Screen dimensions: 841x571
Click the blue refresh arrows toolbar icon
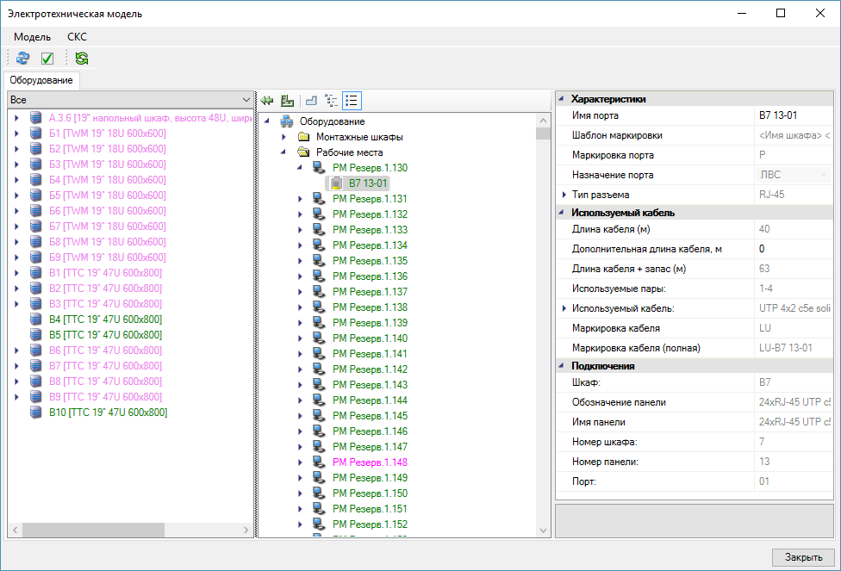[x=22, y=58]
